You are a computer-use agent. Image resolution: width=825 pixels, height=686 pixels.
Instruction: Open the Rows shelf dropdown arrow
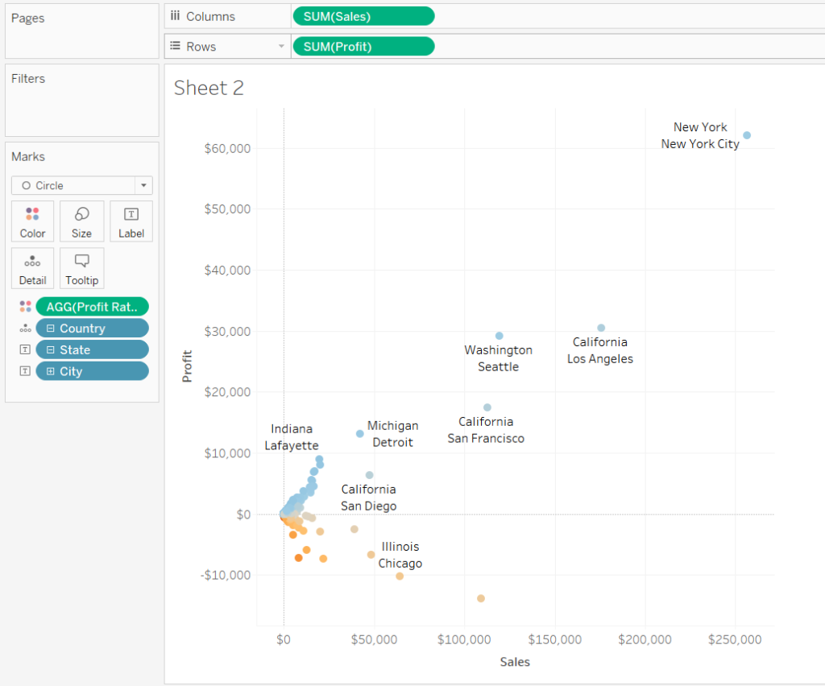[x=280, y=46]
